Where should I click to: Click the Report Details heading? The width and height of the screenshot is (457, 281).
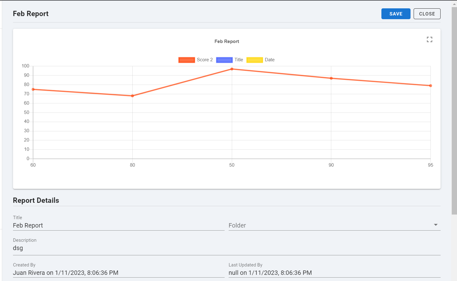click(36, 200)
